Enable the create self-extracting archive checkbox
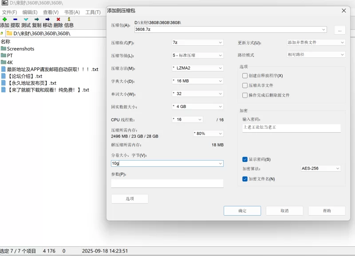This screenshot has height=256, width=355. tap(245, 76)
